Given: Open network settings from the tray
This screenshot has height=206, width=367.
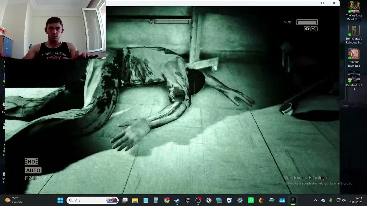Looking at the screenshot, I should coord(338,200).
